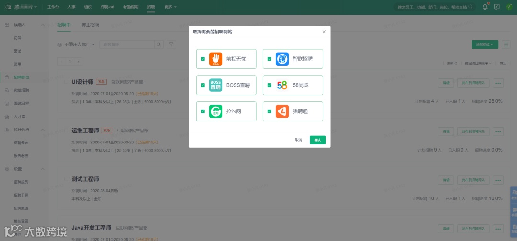Open more actions (···) for UI设计师
This screenshot has height=241, width=517.
498,83
